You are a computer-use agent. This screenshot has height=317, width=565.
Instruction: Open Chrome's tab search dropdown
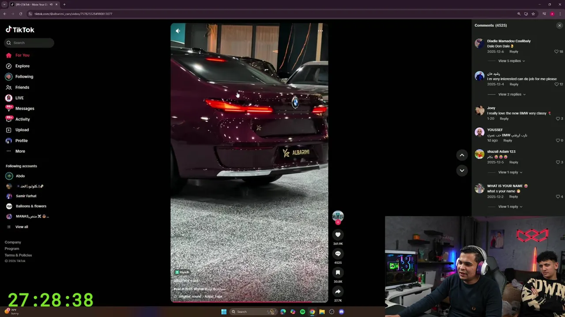pyautogui.click(x=4, y=4)
